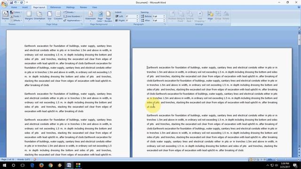Switch to the Insert tab
The width and height of the screenshot is (301, 169).
(x=25, y=8)
